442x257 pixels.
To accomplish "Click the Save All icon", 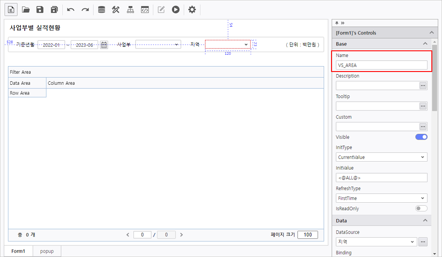I will (x=54, y=10).
